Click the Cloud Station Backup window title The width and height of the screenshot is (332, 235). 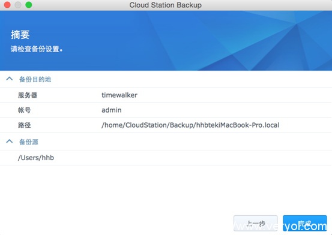pos(165,5)
